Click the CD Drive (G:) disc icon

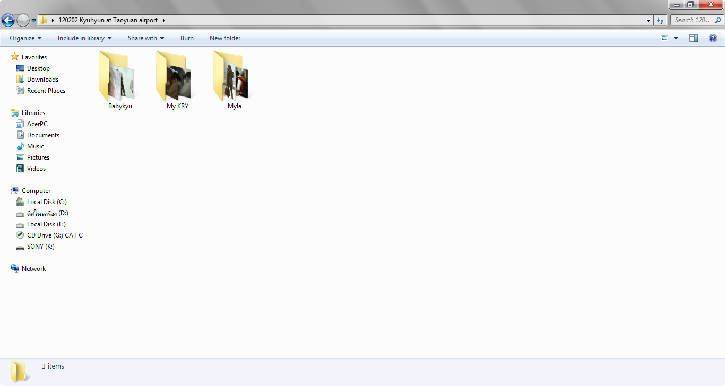pos(20,235)
